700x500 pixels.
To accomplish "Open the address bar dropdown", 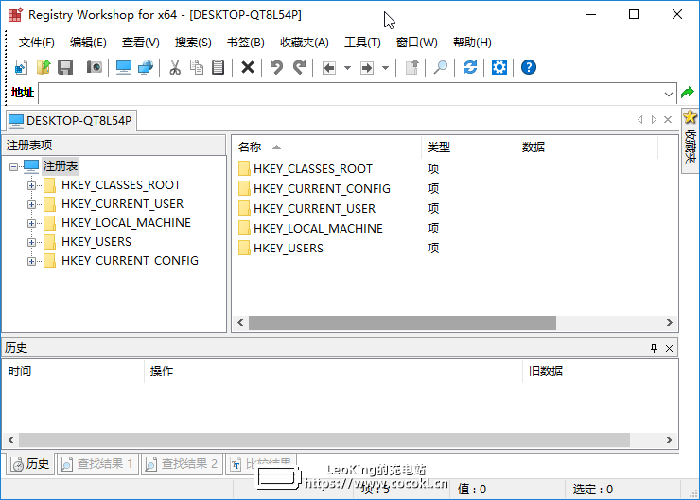I will click(668, 95).
